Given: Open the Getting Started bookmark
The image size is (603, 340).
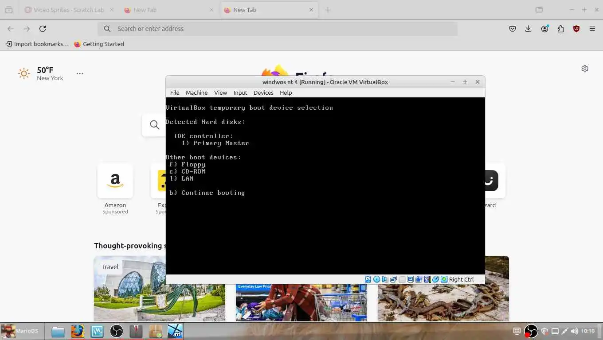Looking at the screenshot, I should 99,44.
